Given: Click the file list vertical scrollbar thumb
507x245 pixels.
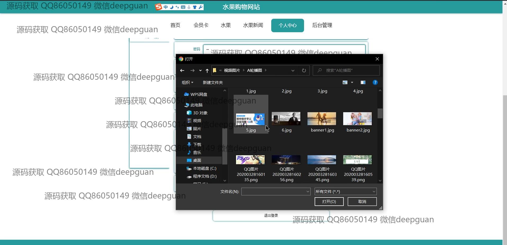Looking at the screenshot, I should (x=380, y=113).
